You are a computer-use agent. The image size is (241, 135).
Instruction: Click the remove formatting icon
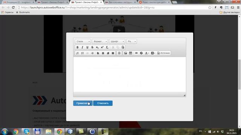coord(107,47)
